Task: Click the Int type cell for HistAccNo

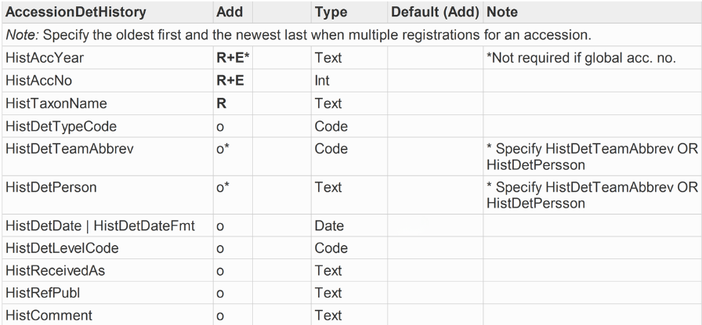Action: [322, 81]
